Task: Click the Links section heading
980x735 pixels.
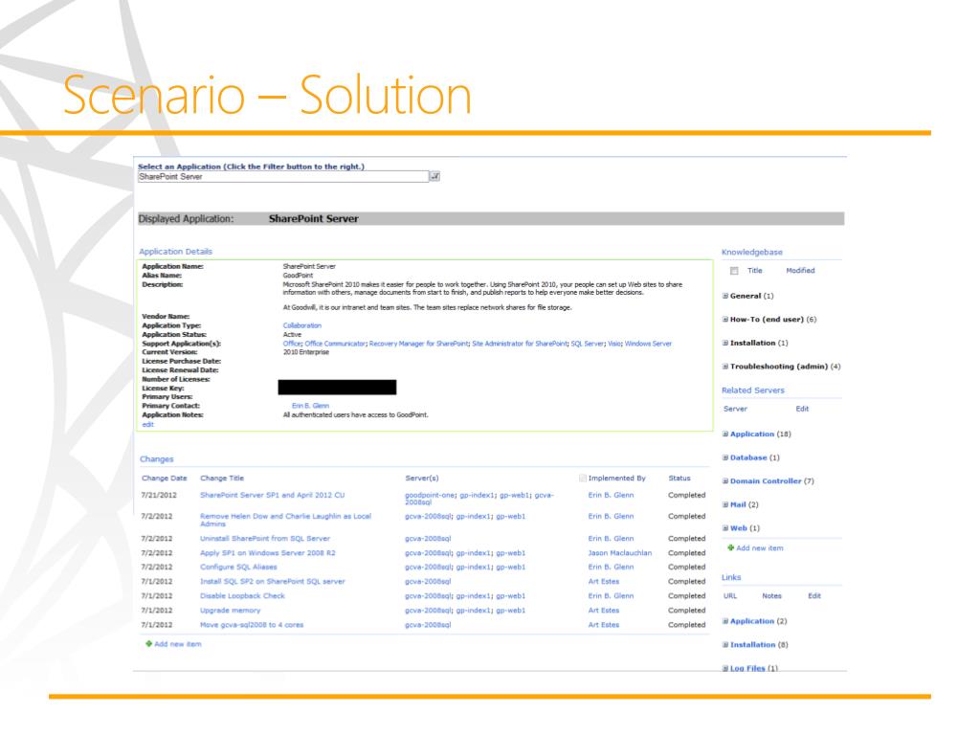Action: [731, 577]
